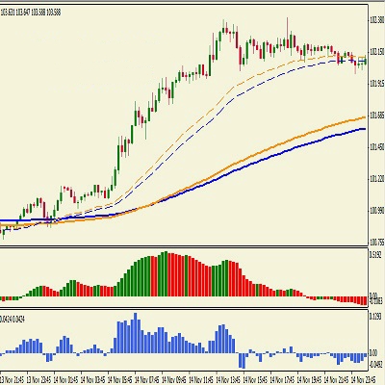Click the 14 Nov 13:45 time label
The height and width of the screenshot is (385, 385).
click(x=228, y=379)
